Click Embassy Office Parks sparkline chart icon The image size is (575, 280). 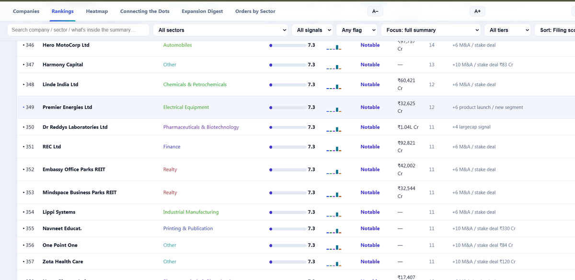click(x=333, y=171)
